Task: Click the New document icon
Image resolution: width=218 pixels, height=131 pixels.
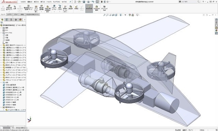Action: [x=75, y=2]
